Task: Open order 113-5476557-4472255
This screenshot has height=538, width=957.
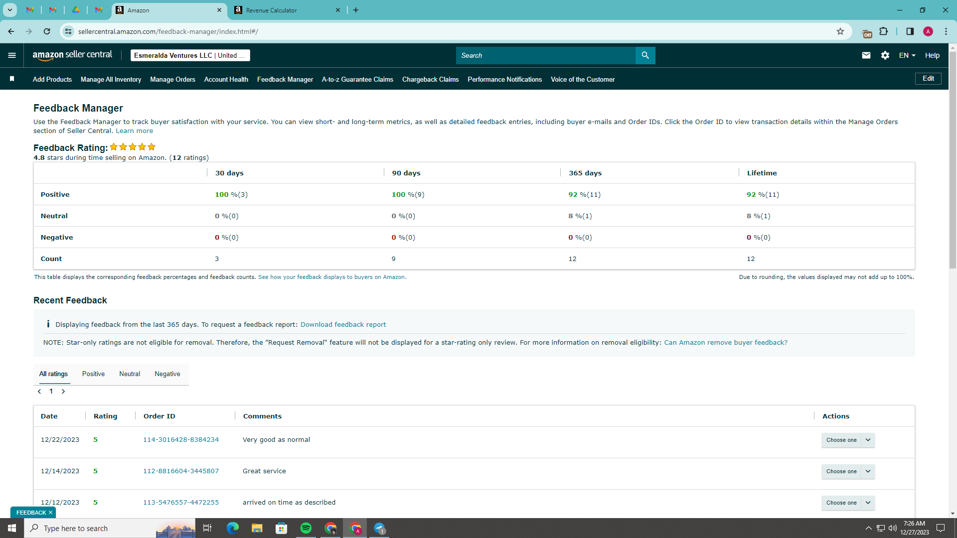Action: (181, 503)
